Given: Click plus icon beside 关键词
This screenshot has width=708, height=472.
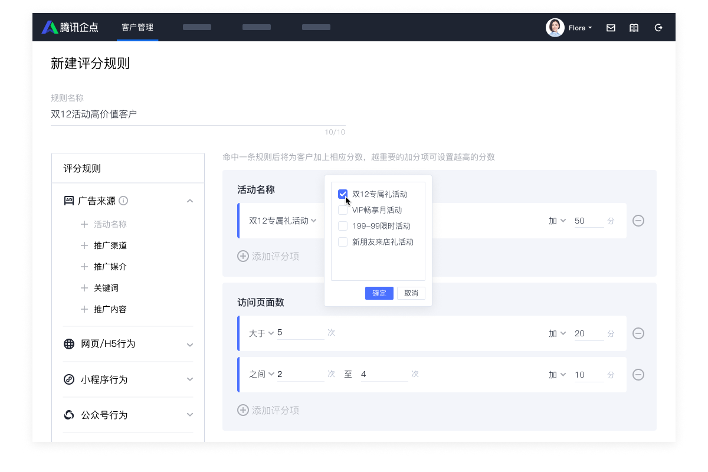Looking at the screenshot, I should tap(84, 288).
